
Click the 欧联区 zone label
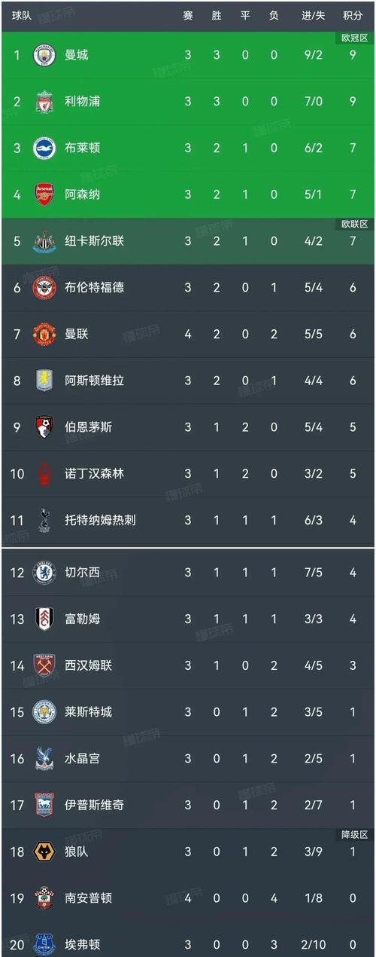click(353, 224)
